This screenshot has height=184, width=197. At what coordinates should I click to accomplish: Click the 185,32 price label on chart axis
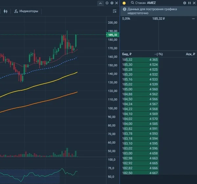click(x=113, y=35)
